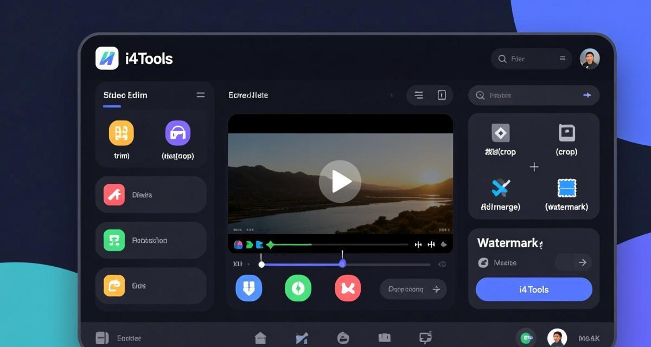Select the merge tool icon
The height and width of the screenshot is (347, 651).
pyautogui.click(x=500, y=188)
